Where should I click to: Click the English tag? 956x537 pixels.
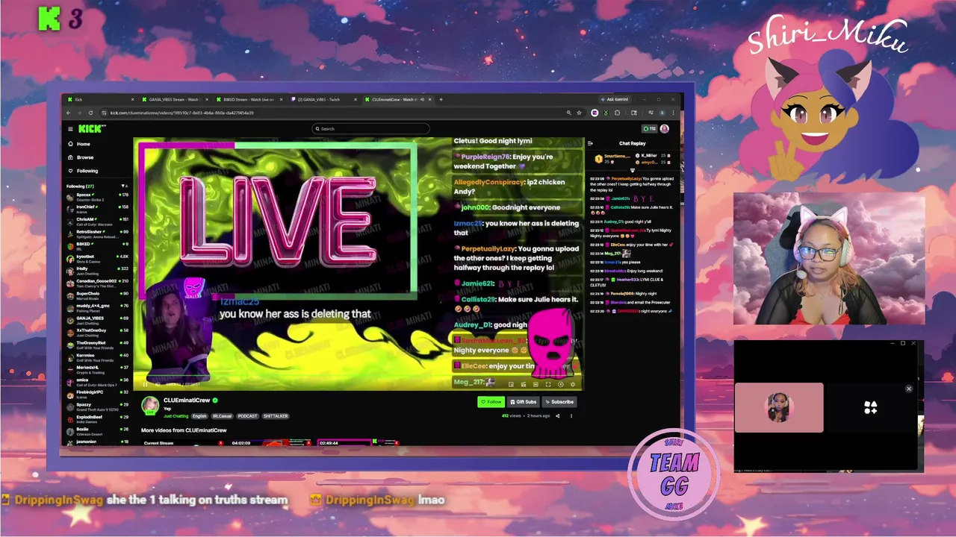pos(199,416)
